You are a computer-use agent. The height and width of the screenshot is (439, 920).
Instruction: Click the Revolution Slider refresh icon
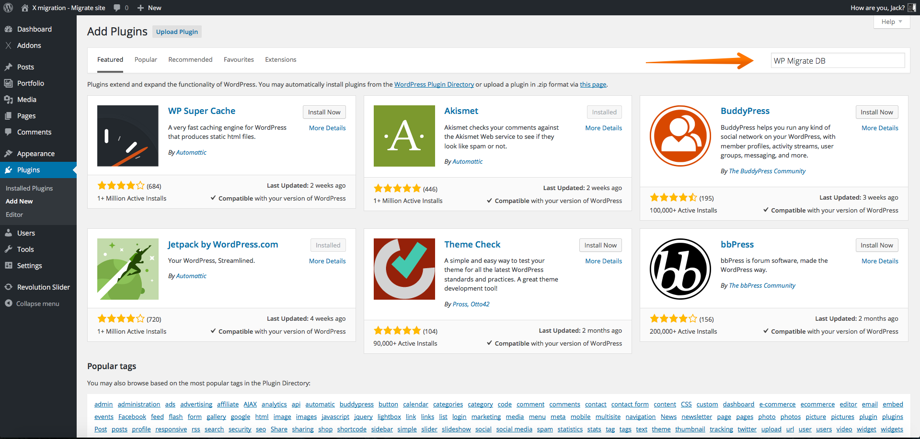[8, 287]
